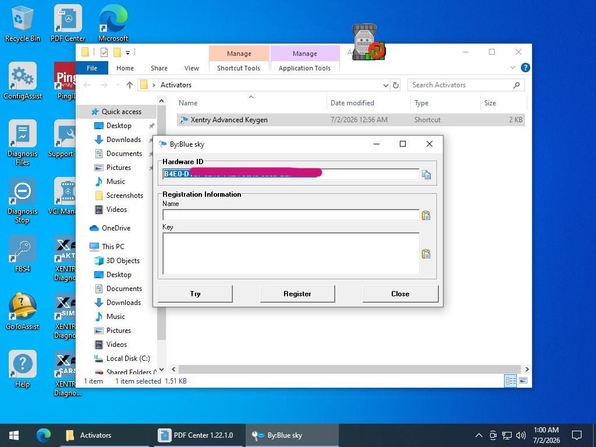
Task: Open network icon in system tray
Action: point(507,435)
